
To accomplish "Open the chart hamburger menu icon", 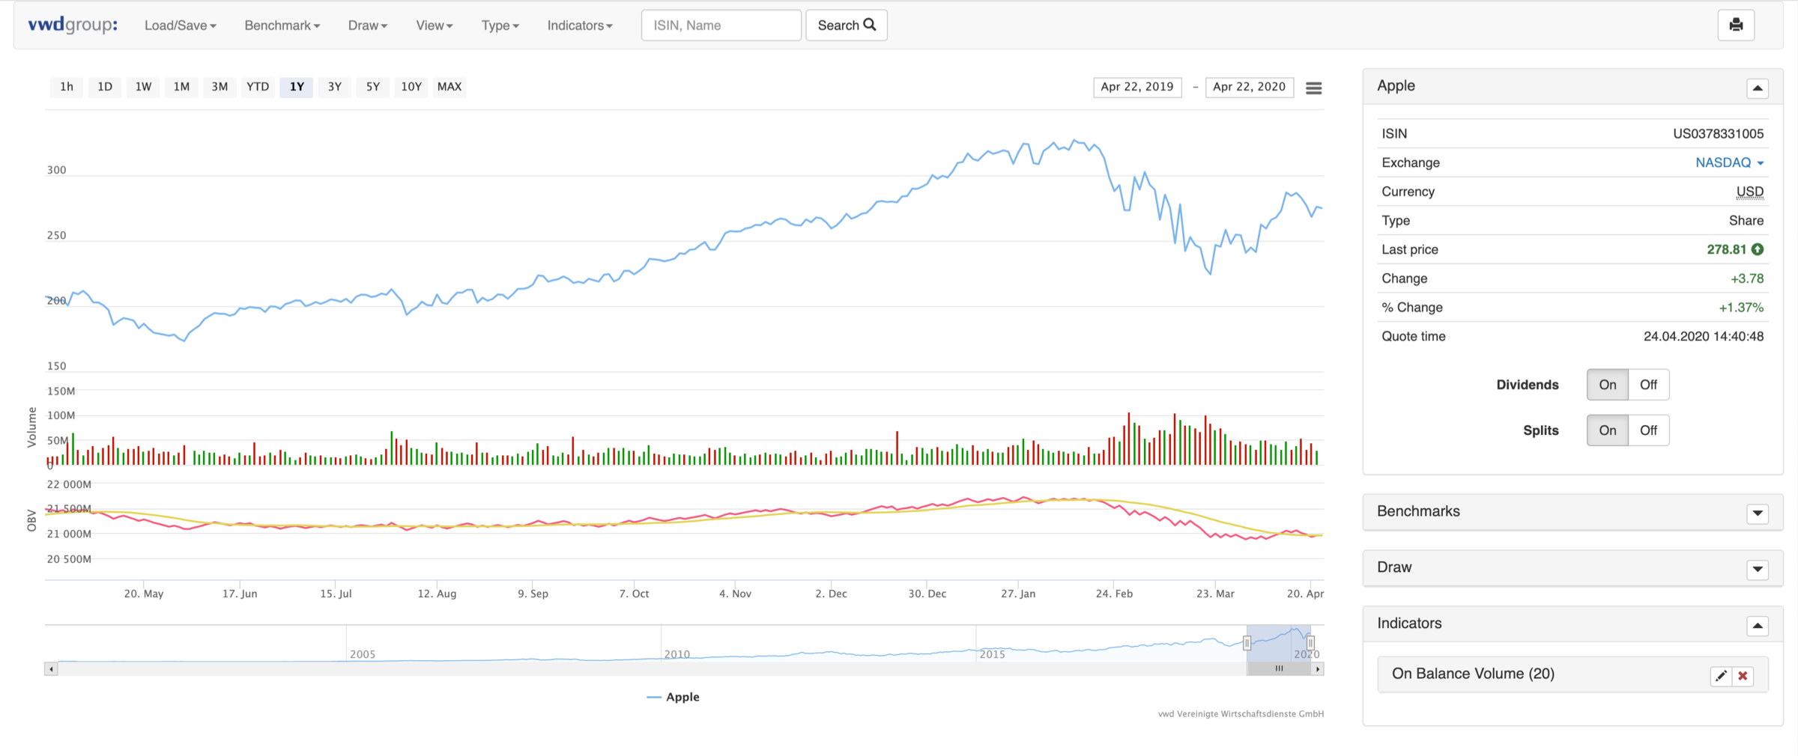I will tap(1313, 88).
